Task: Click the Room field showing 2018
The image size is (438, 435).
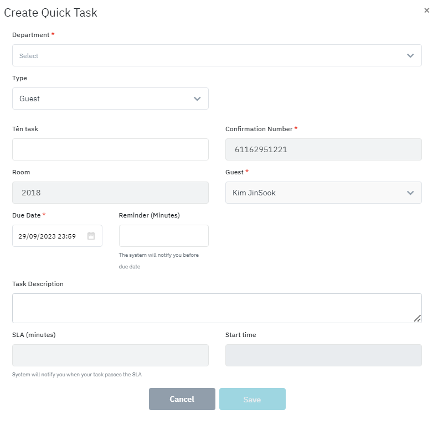Action: (110, 193)
